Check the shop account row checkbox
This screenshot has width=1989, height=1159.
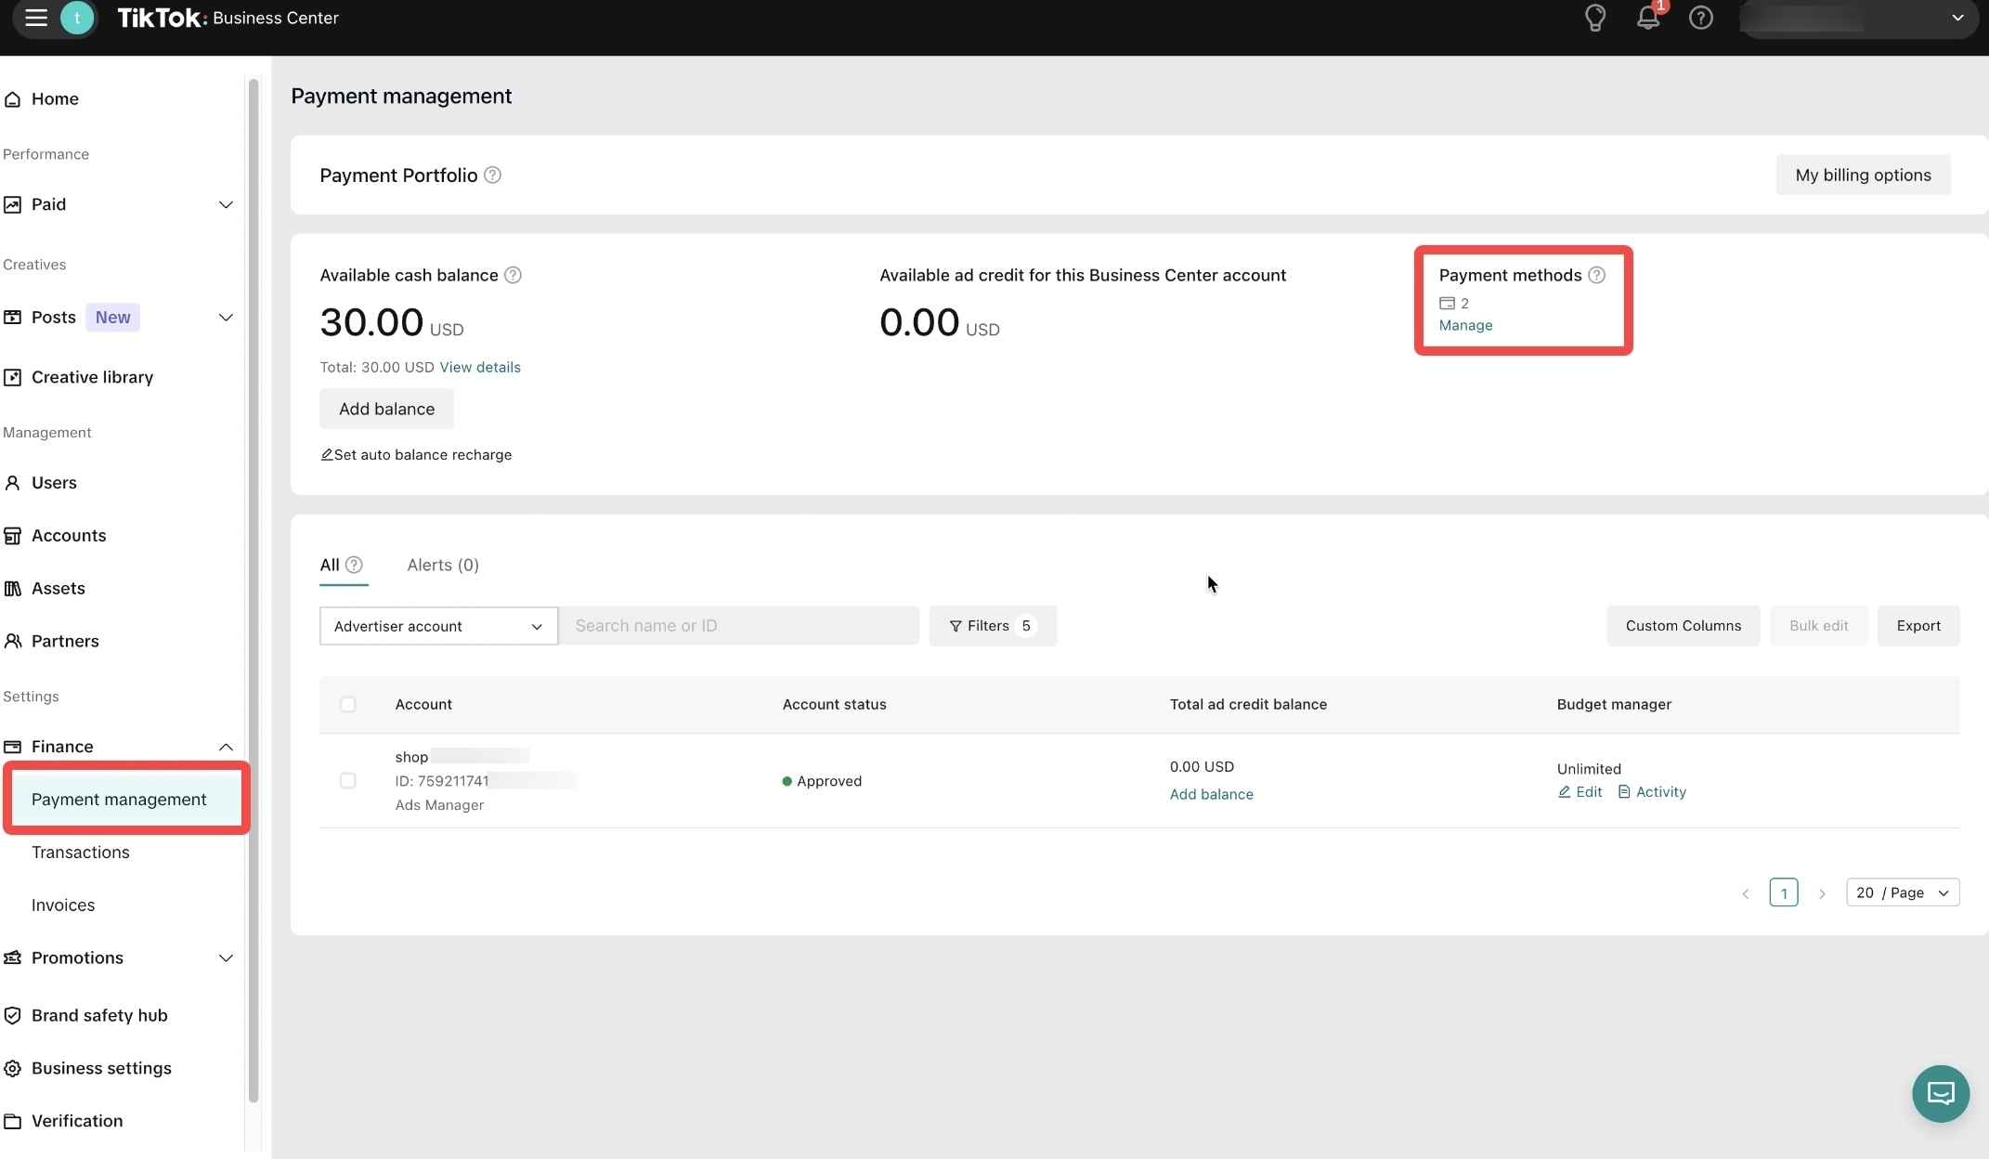pos(347,781)
